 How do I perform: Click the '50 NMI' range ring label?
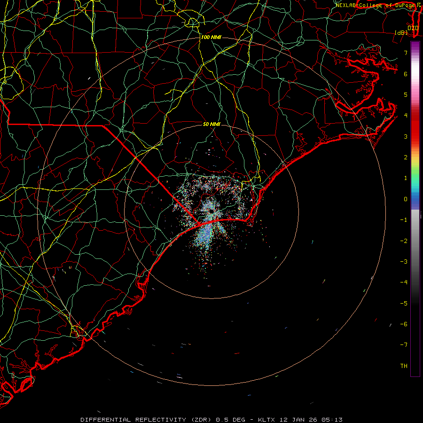(211, 124)
